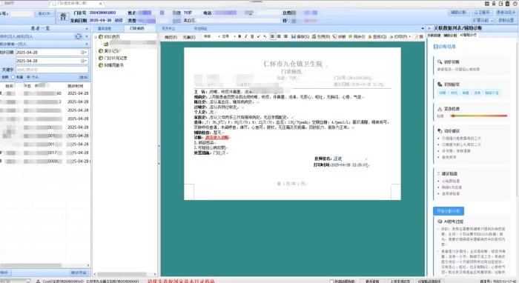
Task: Open the font size dropdown in the editor toolbar
Action: [x=228, y=36]
